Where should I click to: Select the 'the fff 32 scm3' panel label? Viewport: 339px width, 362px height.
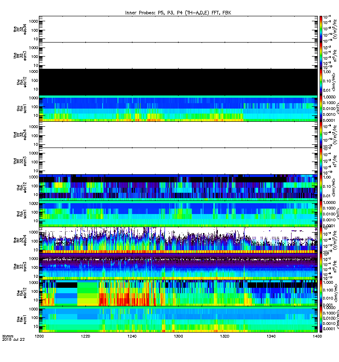tap(20, 267)
